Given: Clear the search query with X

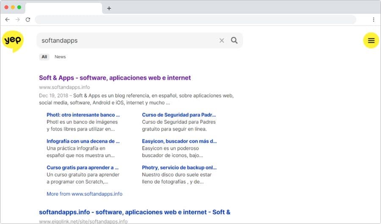Looking at the screenshot, I should [221, 41].
